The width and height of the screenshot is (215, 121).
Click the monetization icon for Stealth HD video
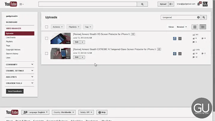[x=175, y=39]
